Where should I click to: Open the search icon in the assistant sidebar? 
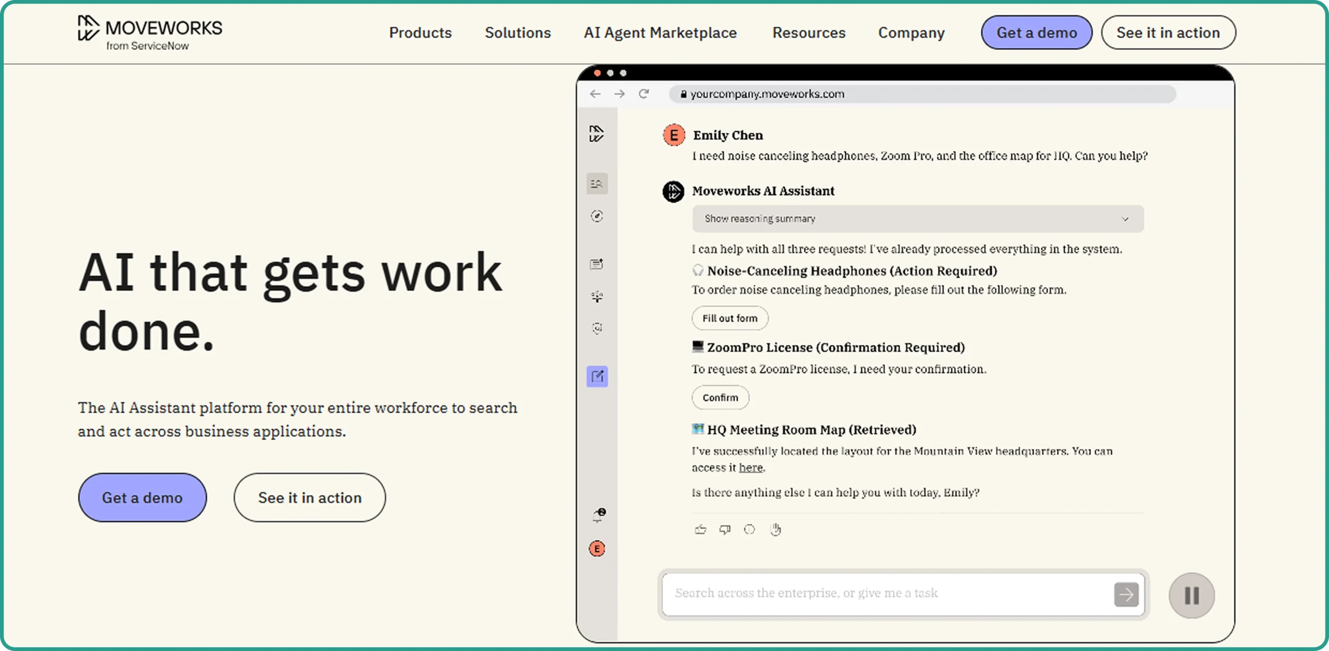(x=597, y=184)
